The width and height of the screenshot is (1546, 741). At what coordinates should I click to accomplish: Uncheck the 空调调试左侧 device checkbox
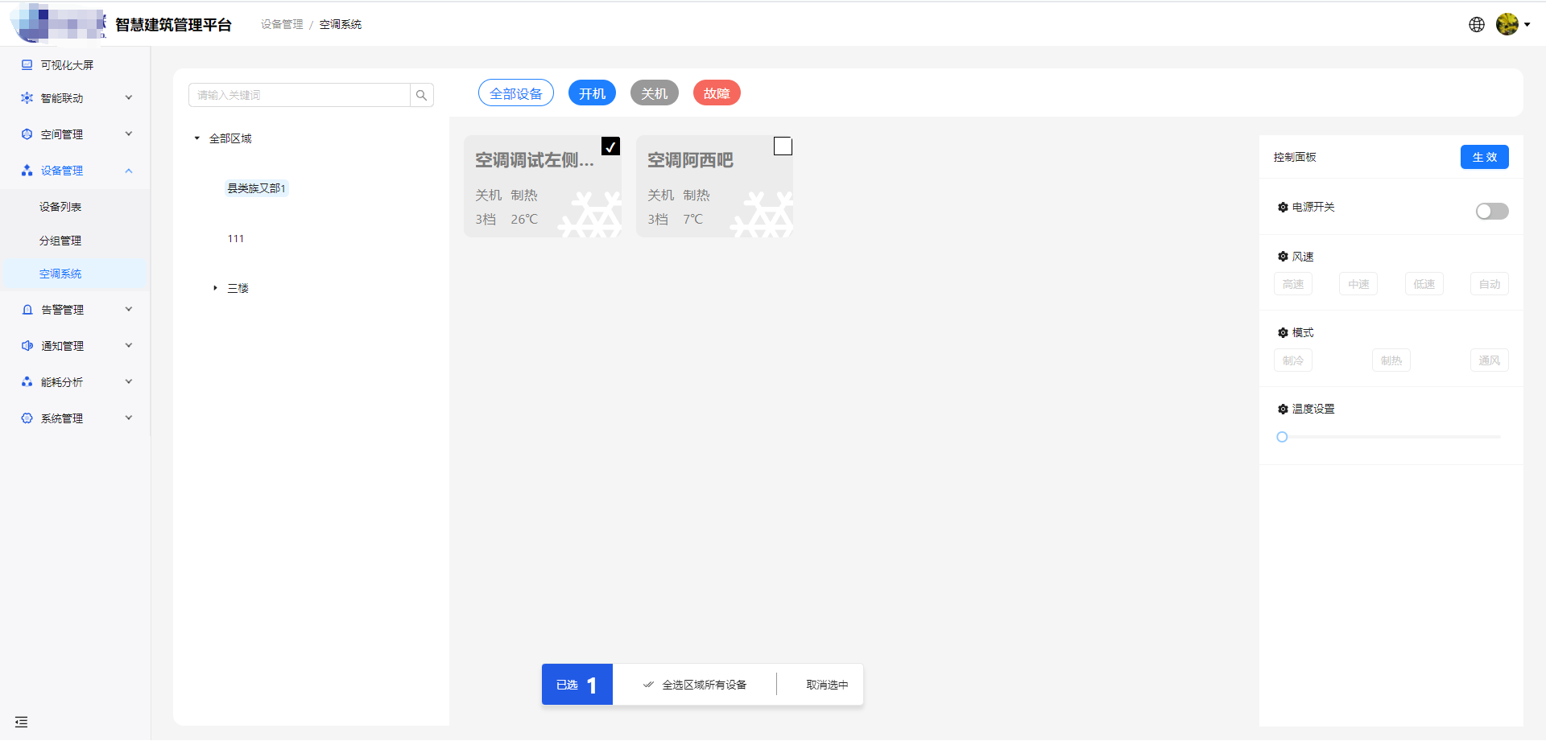point(610,146)
